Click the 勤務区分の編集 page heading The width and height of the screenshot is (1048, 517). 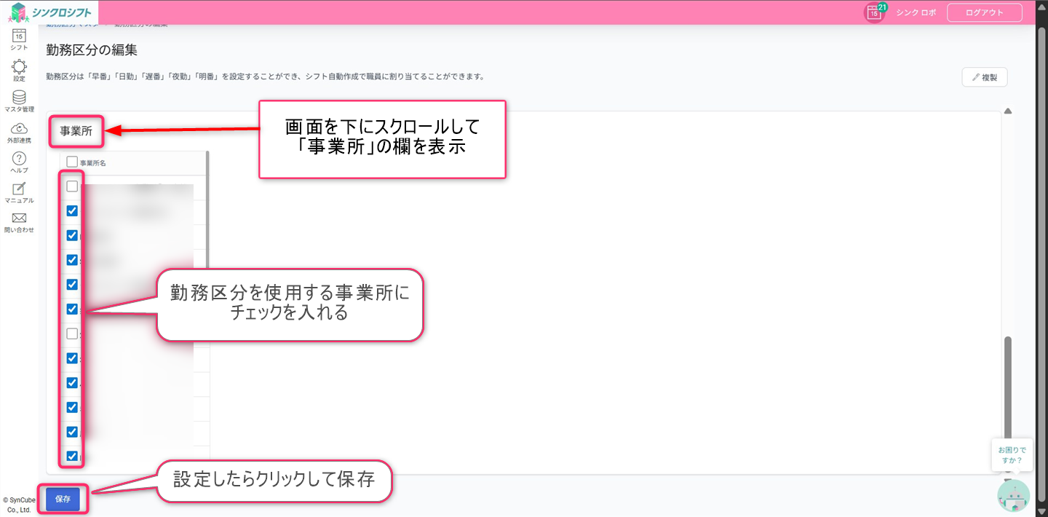point(92,50)
